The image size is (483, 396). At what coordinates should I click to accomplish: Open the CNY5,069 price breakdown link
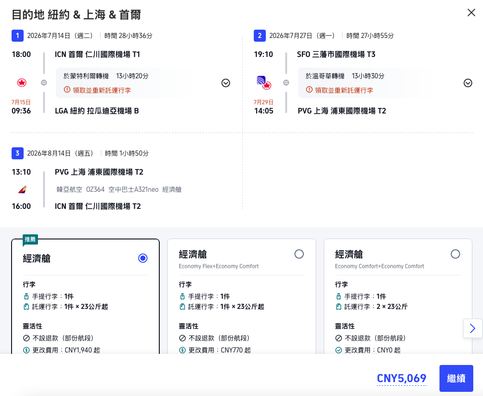point(401,378)
